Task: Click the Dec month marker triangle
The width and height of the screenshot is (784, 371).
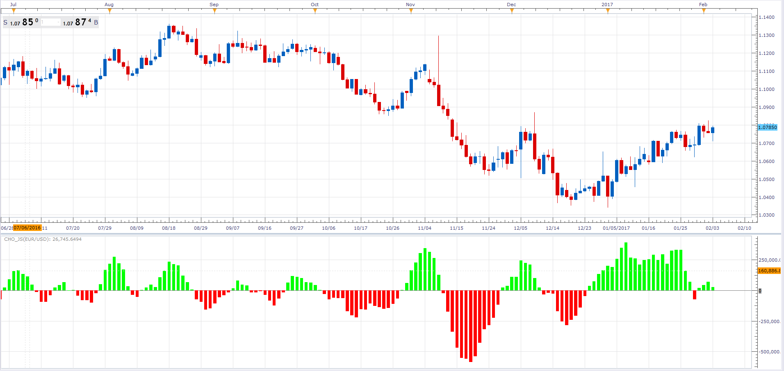Action: click(512, 11)
